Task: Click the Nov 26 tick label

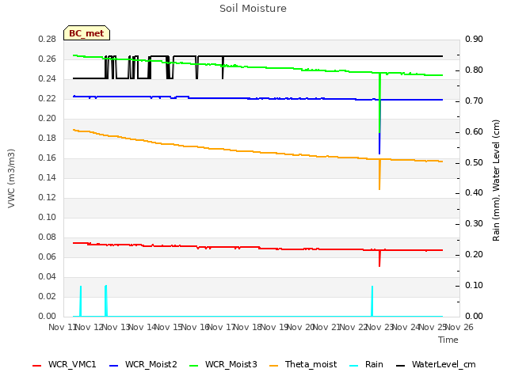Action: tap(459, 327)
